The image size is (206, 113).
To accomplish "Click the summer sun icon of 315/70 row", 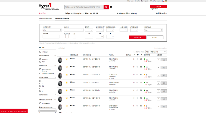I will click(67, 90).
